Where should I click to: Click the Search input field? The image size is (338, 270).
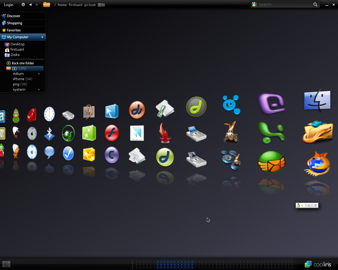pyautogui.click(x=285, y=4)
